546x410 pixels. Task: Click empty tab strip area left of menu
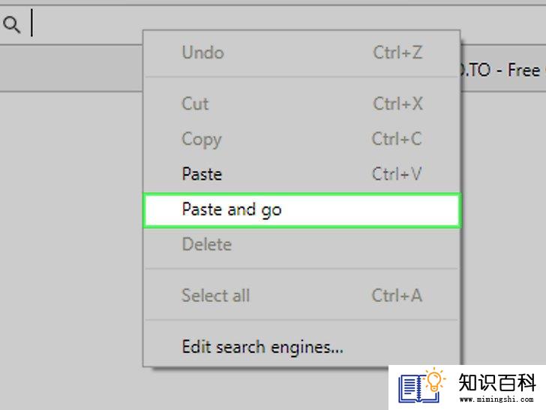click(71, 68)
